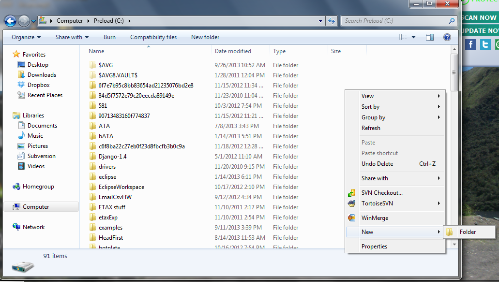Screen dimensions: 499x290
Task: Go back with the Back arrow button
Action: click(10, 21)
